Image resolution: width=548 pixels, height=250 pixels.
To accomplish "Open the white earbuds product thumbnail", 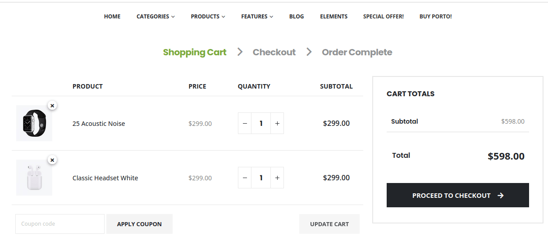I will (x=34, y=178).
